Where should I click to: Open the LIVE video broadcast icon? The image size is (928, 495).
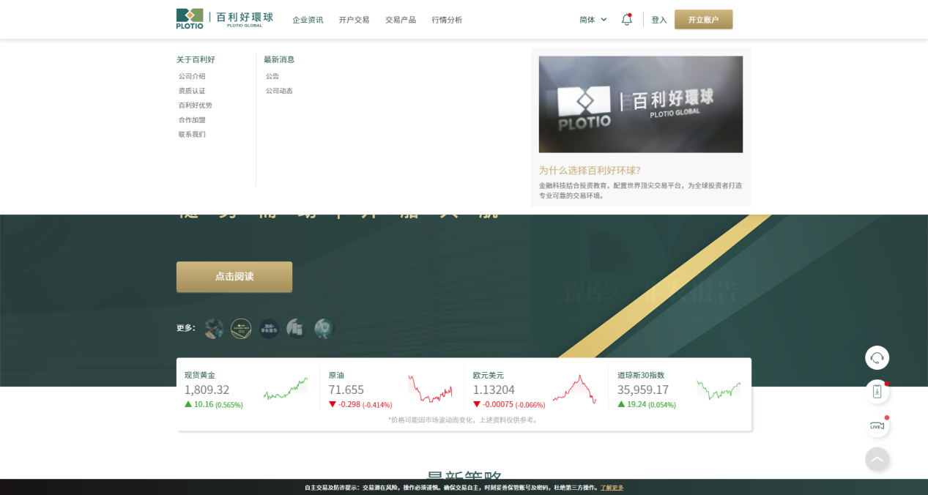[x=877, y=425]
